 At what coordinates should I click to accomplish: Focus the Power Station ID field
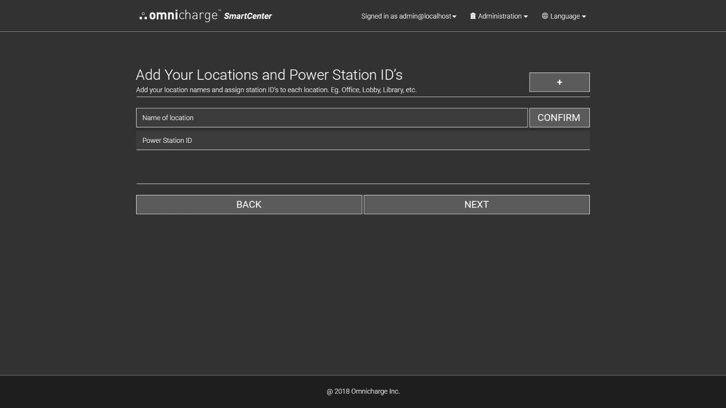(x=363, y=141)
